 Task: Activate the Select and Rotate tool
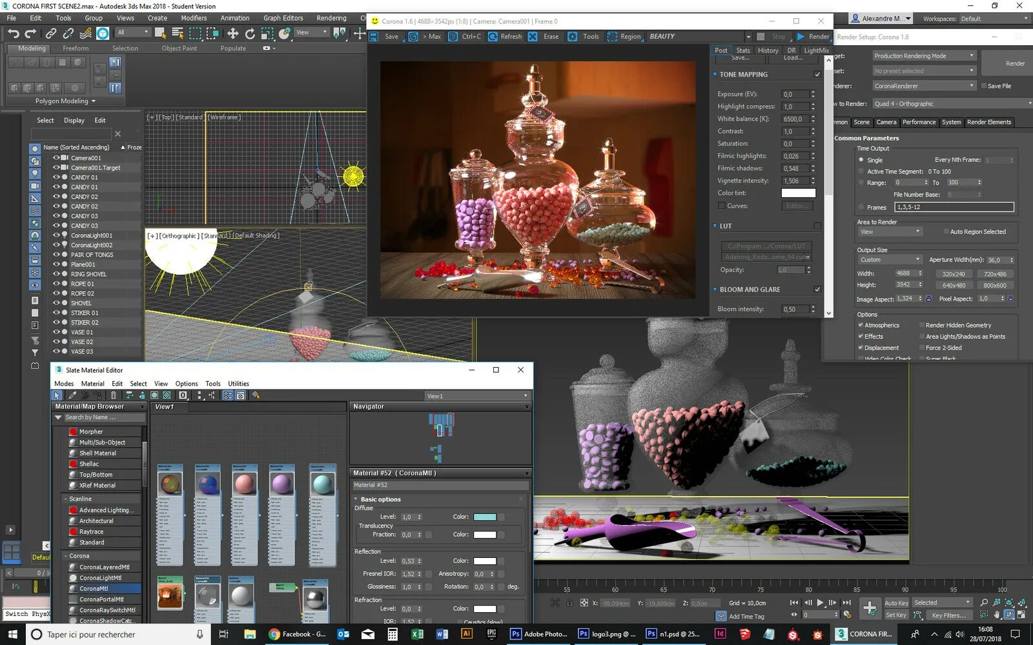[250, 33]
